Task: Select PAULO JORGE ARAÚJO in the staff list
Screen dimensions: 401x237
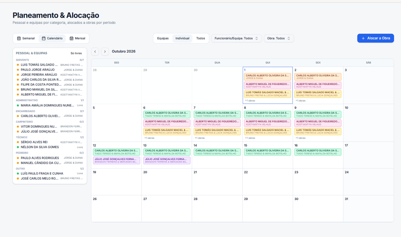Action: [50, 70]
